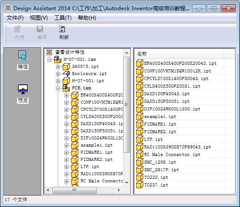240x207 pixels.
Task: Click icon of DAXD150P50051.ipt in list
Action: point(139,101)
